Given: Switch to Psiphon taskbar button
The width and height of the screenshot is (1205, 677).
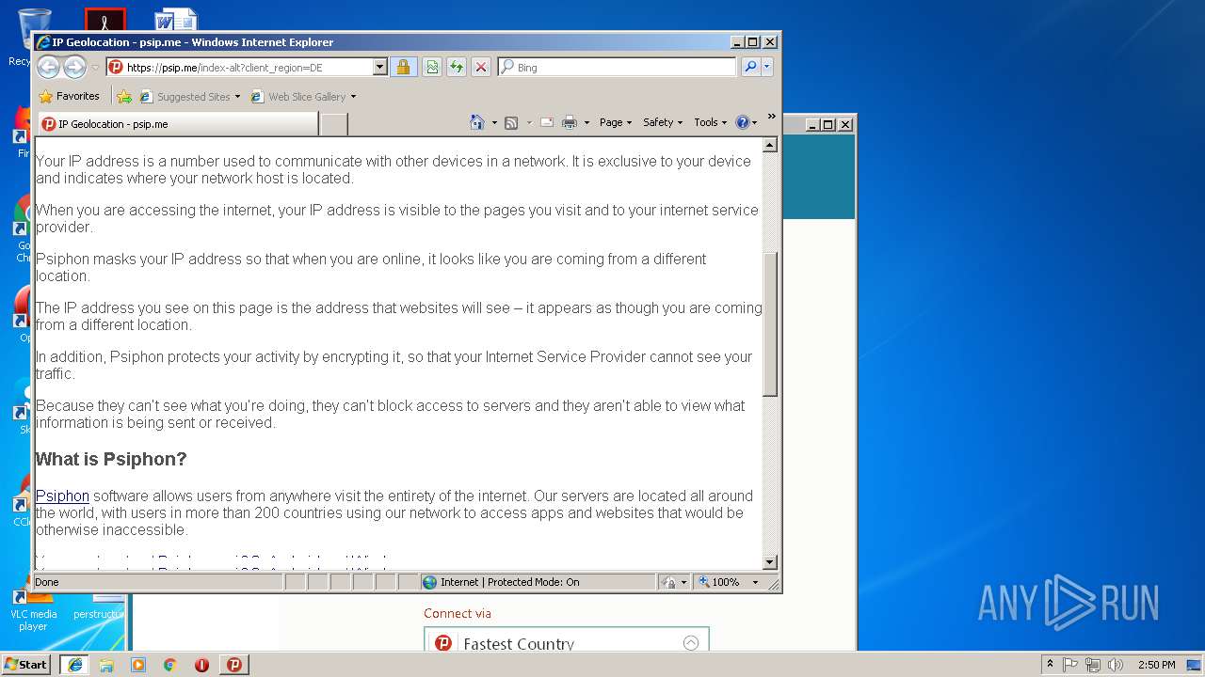Looking at the screenshot, I should [x=234, y=665].
